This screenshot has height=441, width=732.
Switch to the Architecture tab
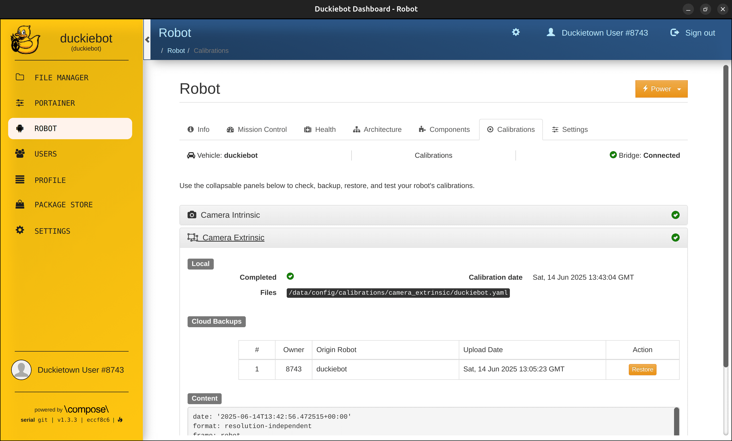click(x=377, y=130)
